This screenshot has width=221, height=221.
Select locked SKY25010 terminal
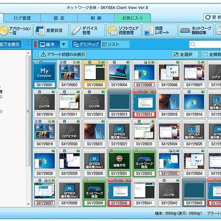[45, 104]
